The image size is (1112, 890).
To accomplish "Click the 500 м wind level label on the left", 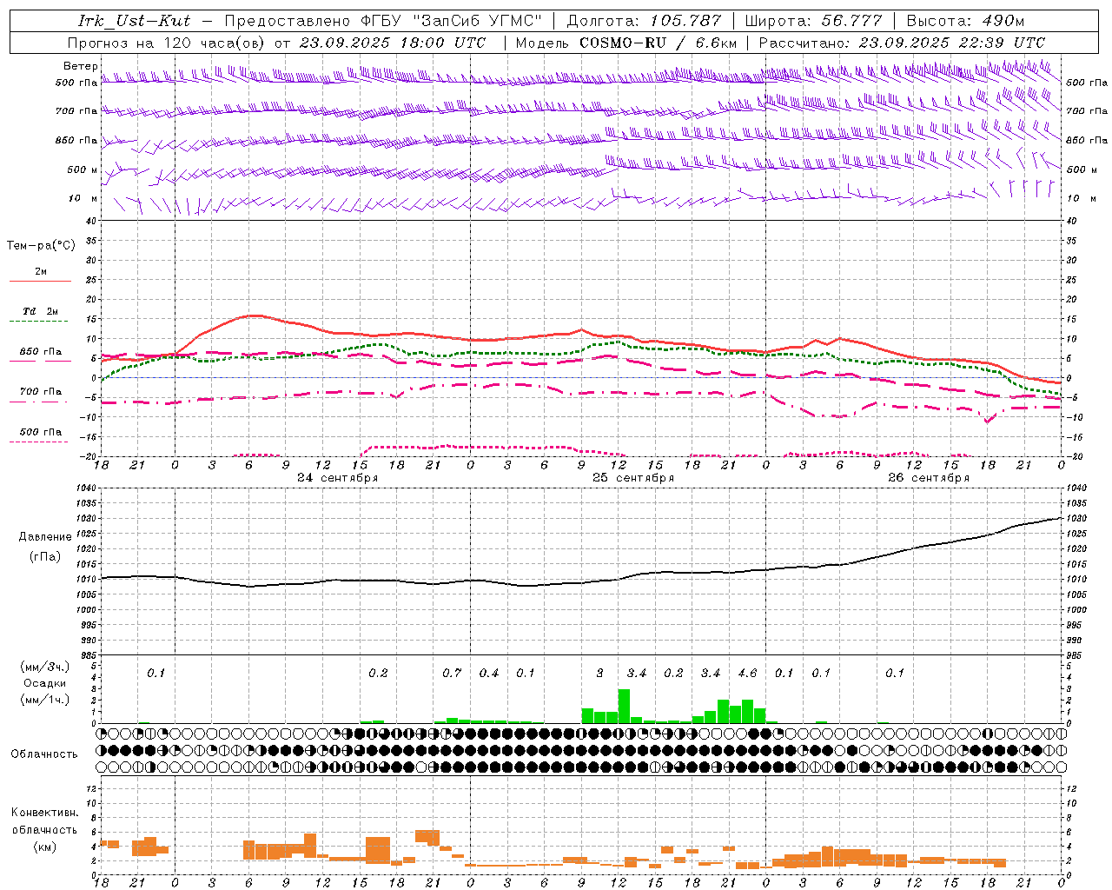I will coord(83,169).
